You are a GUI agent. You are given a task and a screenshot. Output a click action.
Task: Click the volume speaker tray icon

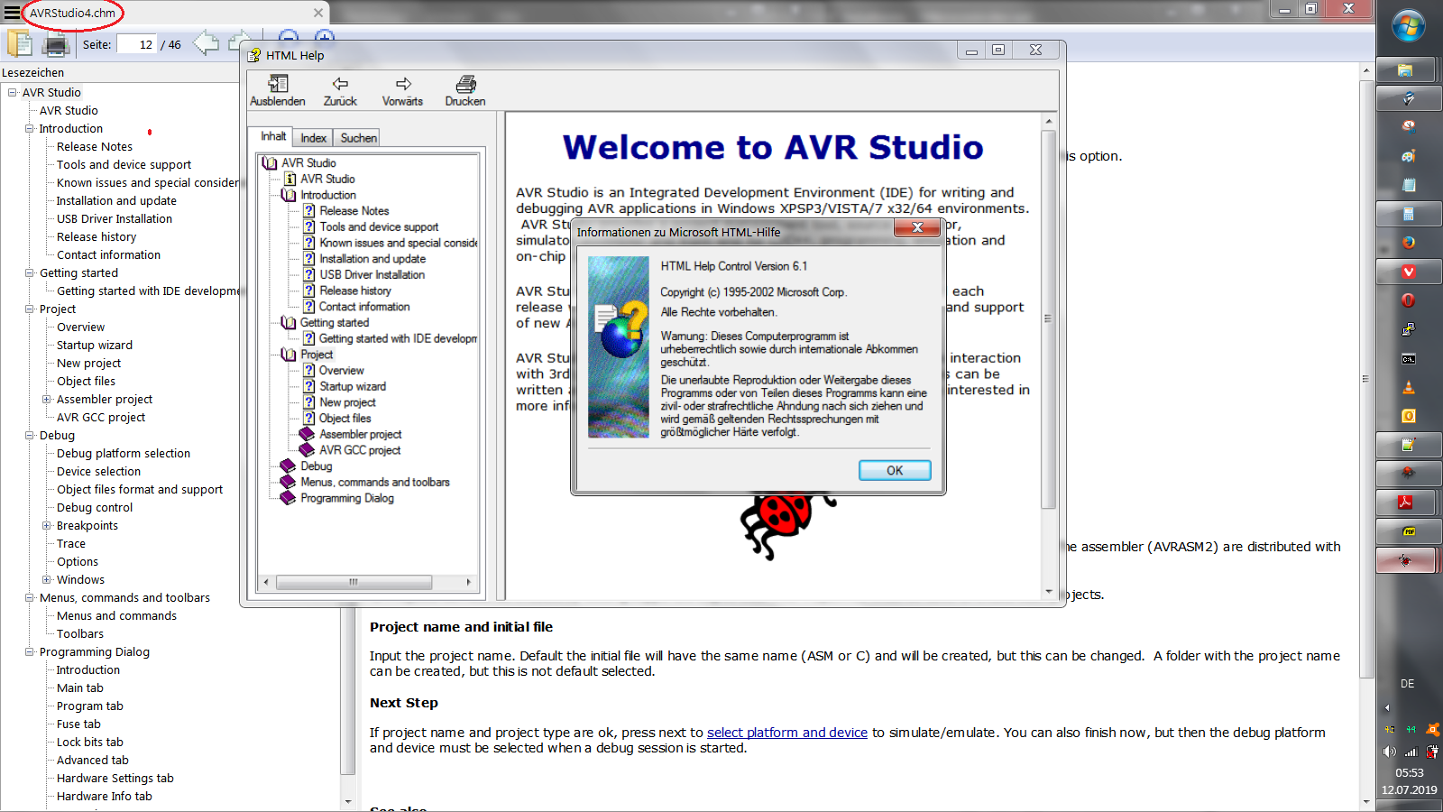coord(1389,752)
